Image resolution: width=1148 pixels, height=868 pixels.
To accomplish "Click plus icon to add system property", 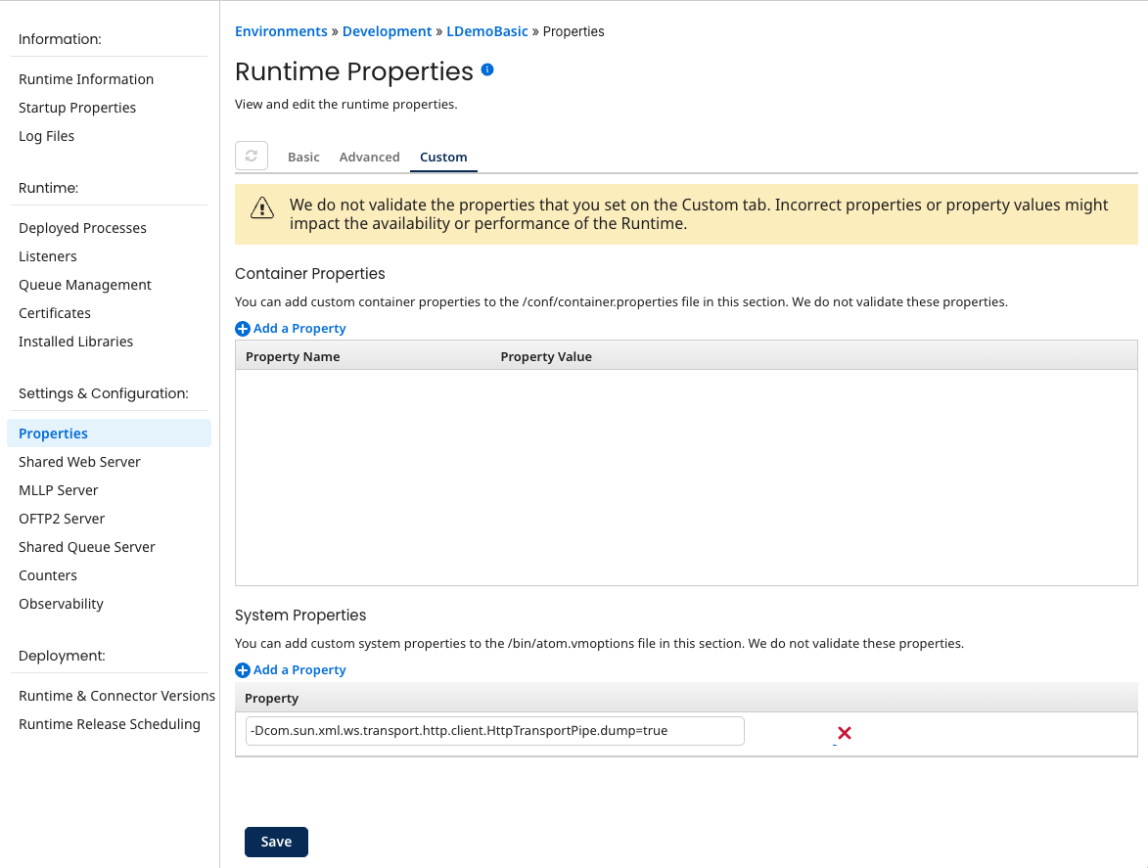I will coord(243,670).
